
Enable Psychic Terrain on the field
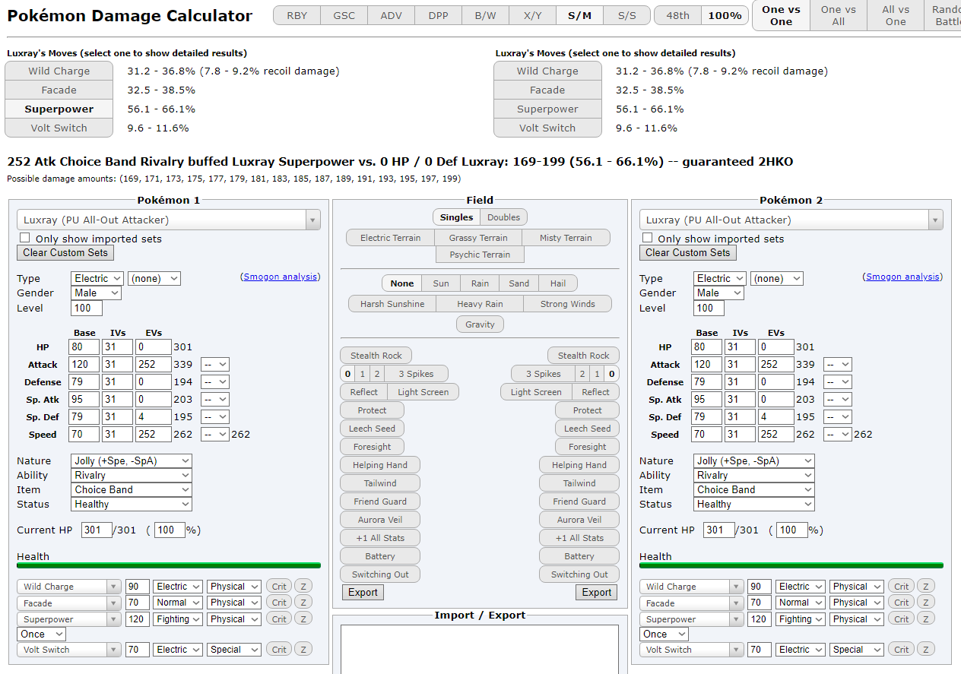(x=480, y=255)
